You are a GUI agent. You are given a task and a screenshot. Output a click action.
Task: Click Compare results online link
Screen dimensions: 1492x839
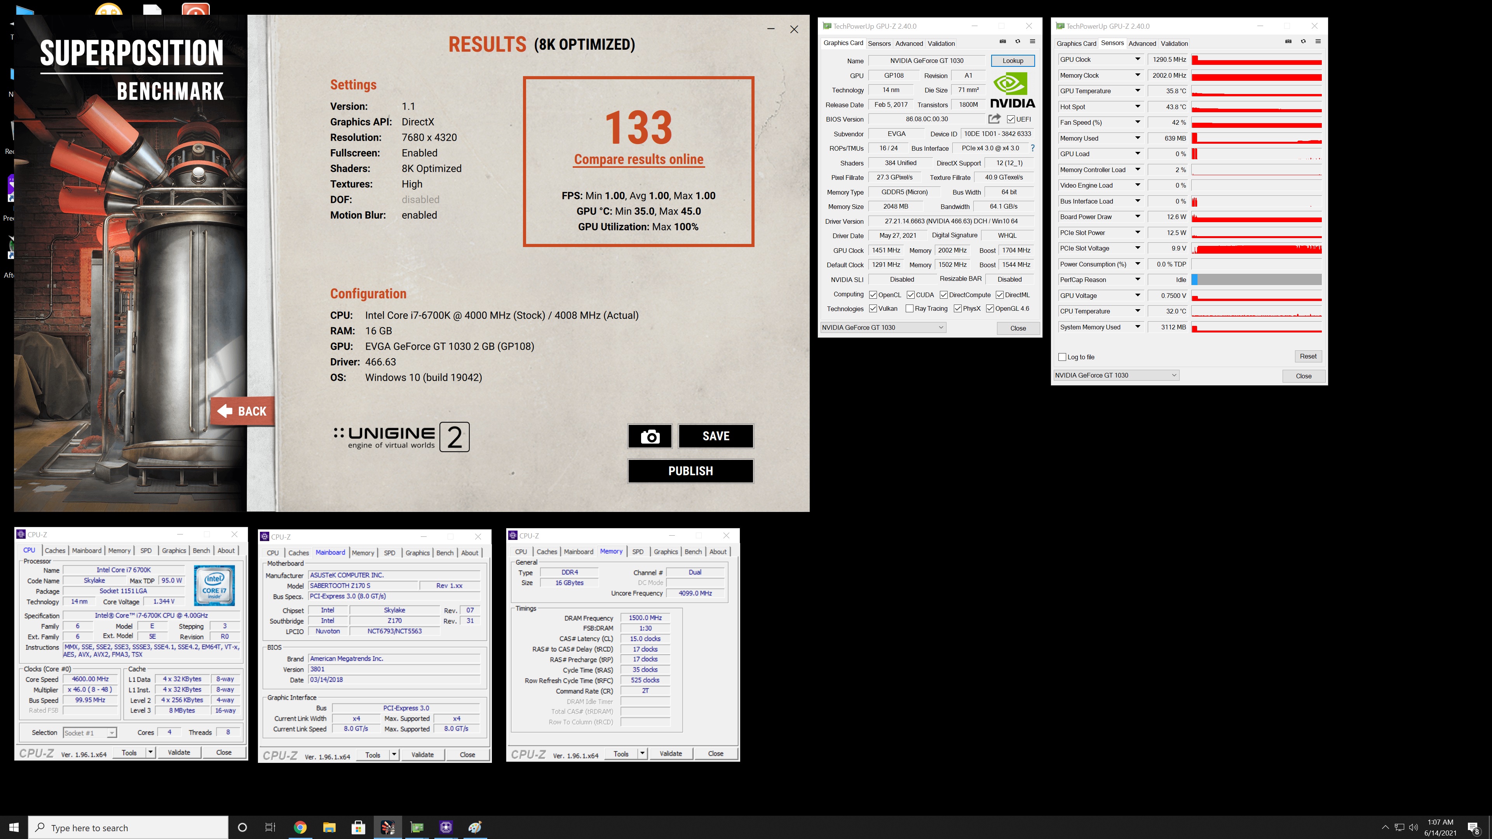click(x=638, y=159)
